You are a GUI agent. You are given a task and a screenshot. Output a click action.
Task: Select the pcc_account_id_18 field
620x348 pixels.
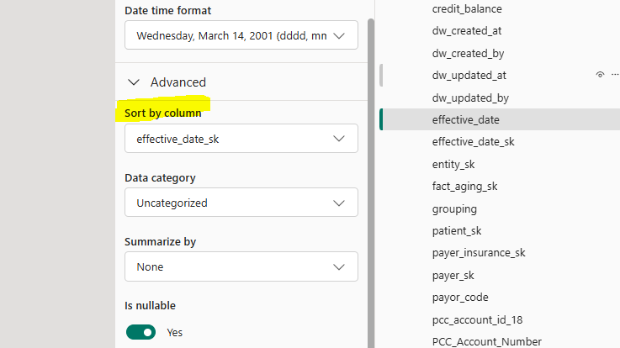pyautogui.click(x=477, y=319)
